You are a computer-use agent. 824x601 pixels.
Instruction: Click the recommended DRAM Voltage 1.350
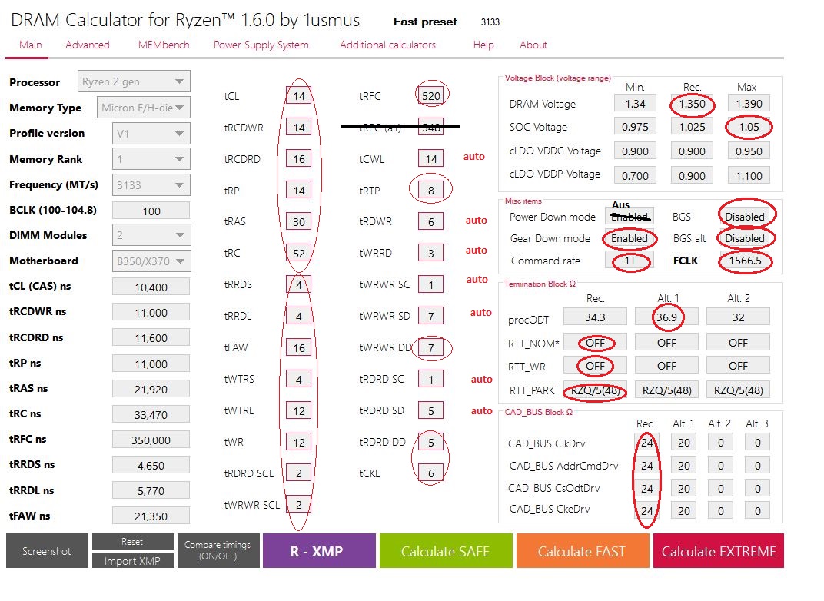pos(692,104)
